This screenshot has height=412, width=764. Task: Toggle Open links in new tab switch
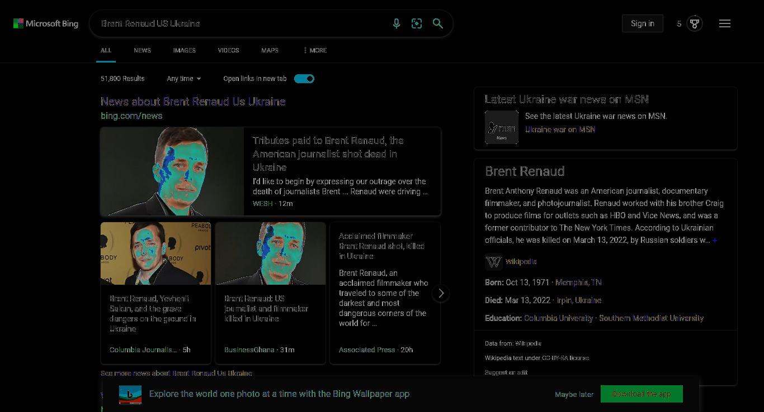304,79
